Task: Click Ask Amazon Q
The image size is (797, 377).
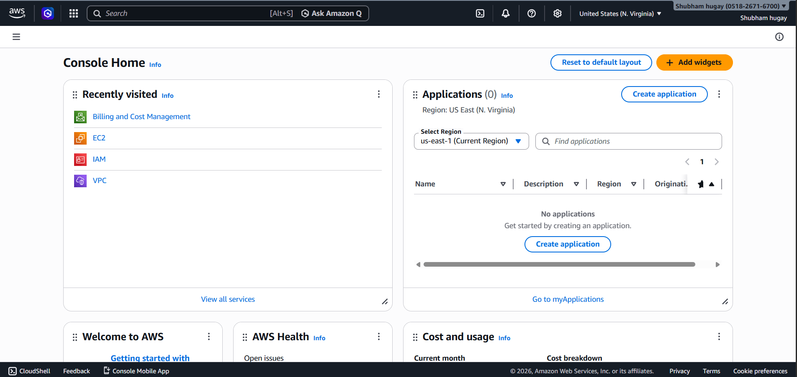Action: [332, 13]
